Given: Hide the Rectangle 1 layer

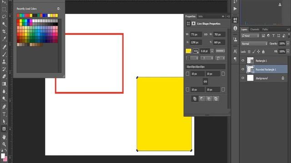Looking at the screenshot, I should (243, 60).
